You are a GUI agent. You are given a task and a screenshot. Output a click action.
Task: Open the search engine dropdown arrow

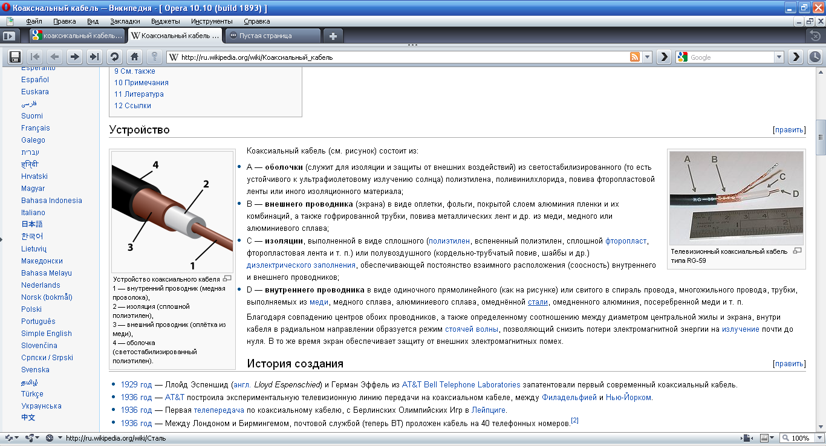[x=779, y=57]
